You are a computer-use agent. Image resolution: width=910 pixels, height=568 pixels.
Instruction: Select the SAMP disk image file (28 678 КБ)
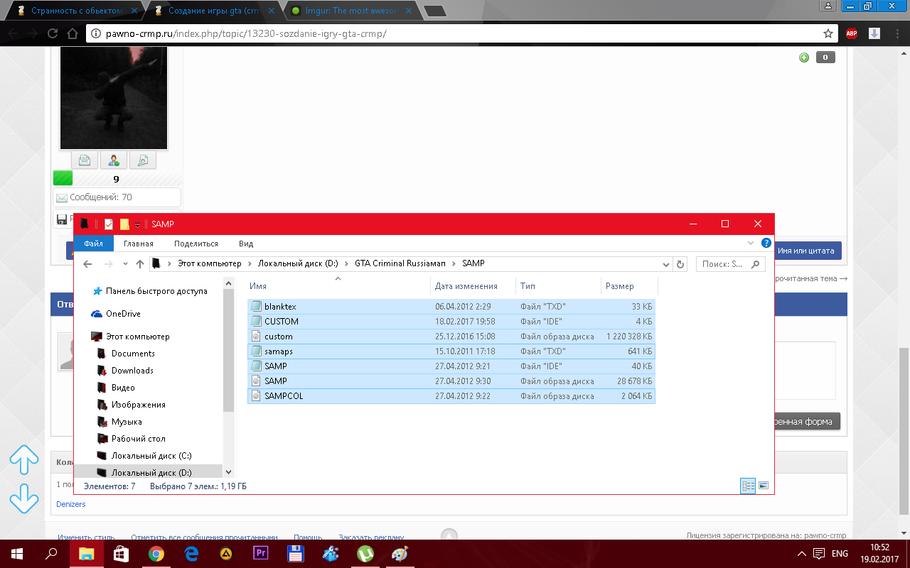(451, 381)
